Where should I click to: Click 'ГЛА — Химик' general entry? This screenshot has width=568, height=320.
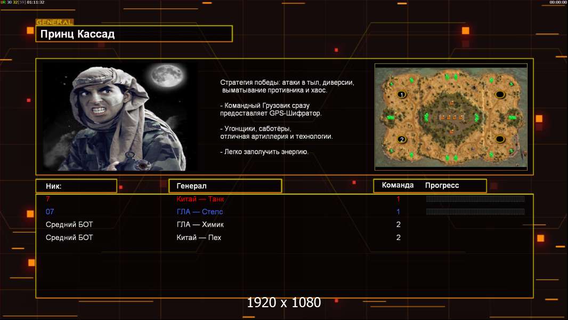200,225
